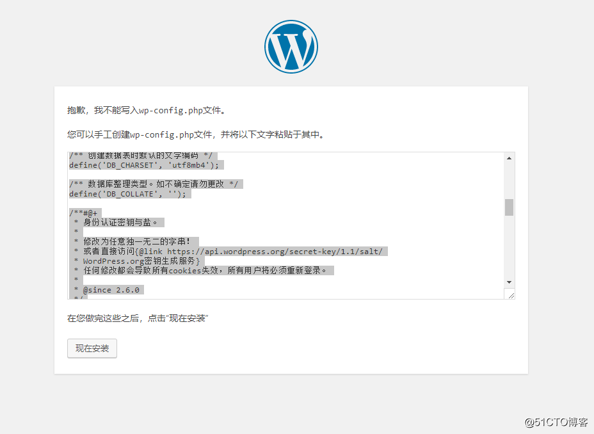This screenshot has height=434, width=594.
Task: Click the define('DB_CHARSET', 'utf8mb4'); line
Action: [144, 165]
